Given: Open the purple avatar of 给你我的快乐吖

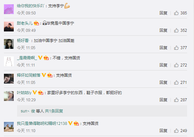Looking at the screenshot, I should (9, 9).
